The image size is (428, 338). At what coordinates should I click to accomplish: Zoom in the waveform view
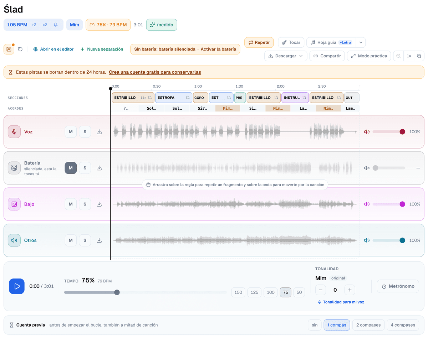click(x=419, y=56)
